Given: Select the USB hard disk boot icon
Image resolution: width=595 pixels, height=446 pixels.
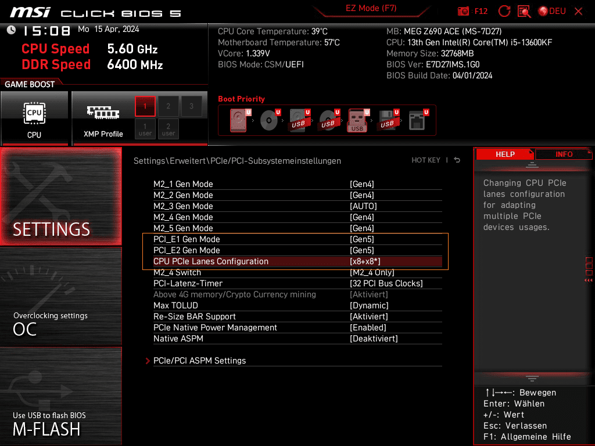Looking at the screenshot, I should click(x=299, y=120).
